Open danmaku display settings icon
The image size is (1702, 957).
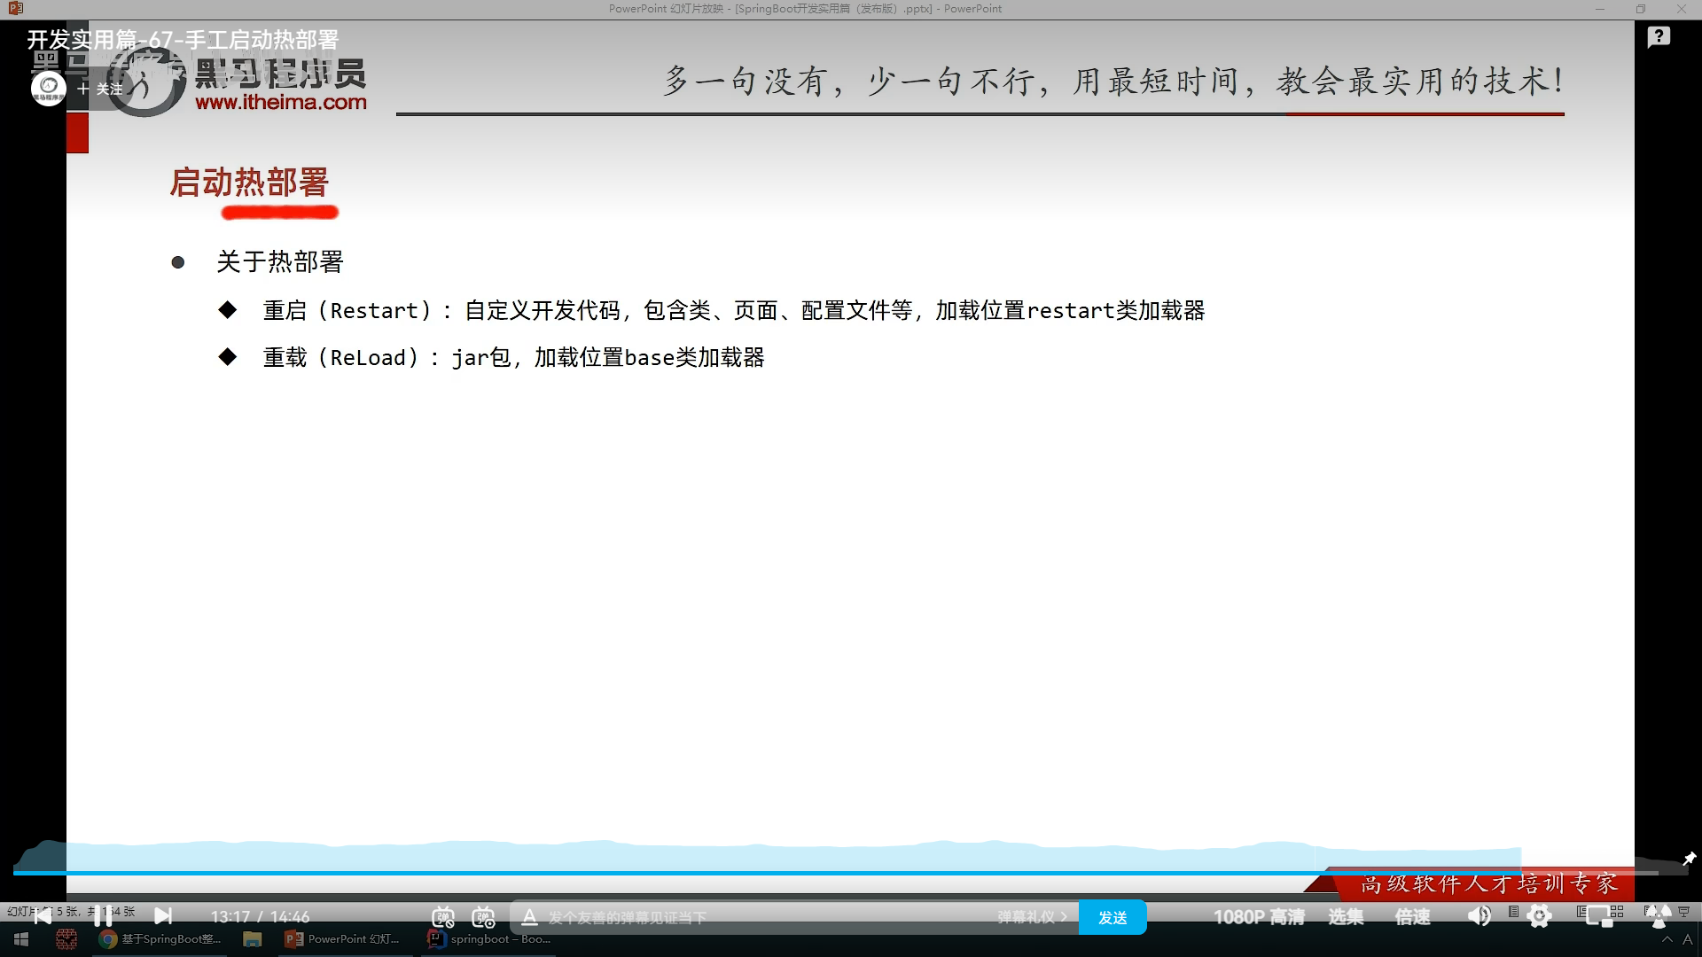coord(483,917)
